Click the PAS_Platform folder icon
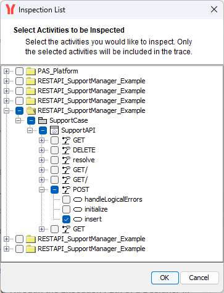The height and width of the screenshot is (293, 224). [31, 71]
